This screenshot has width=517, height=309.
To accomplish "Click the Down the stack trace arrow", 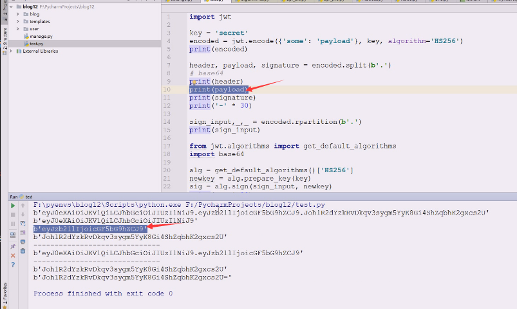I will [23, 214].
